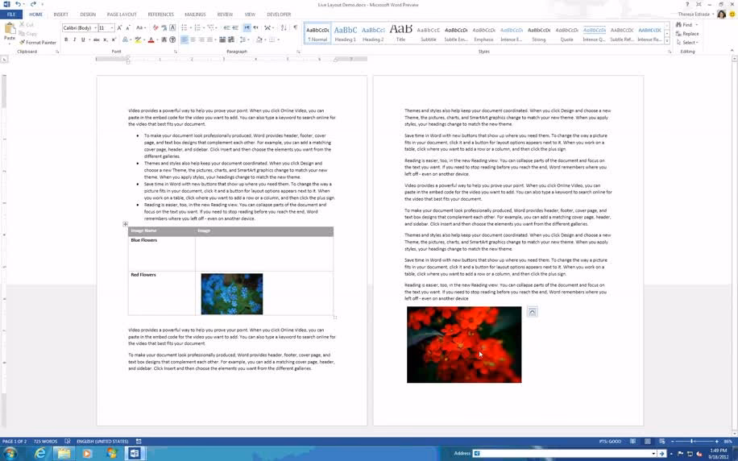Click the Sort A-Z icon
Screen dimensions: 738x461
coord(284,27)
